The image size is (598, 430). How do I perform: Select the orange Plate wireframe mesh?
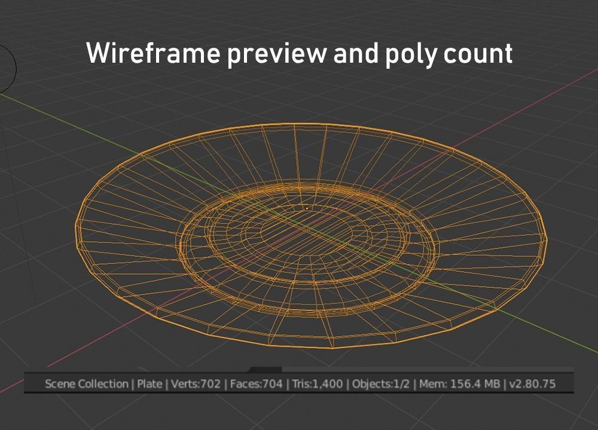pyautogui.click(x=311, y=235)
